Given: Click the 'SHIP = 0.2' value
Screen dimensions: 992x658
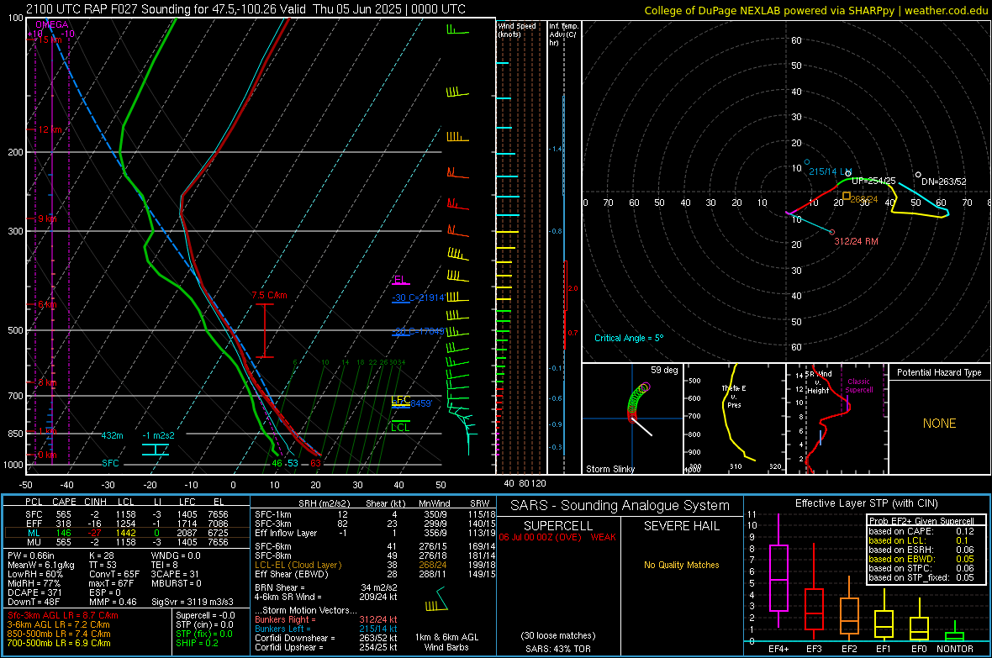Looking at the screenshot, I should tap(197, 644).
